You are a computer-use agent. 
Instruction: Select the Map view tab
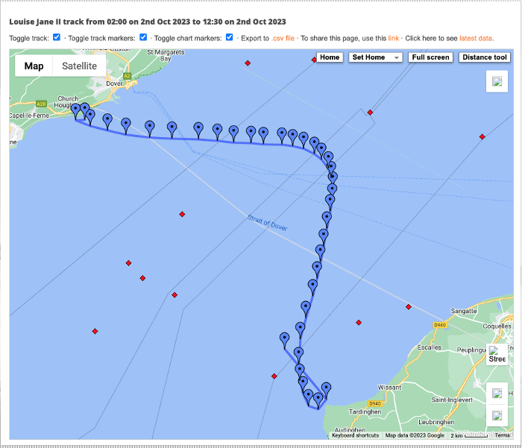[x=34, y=66]
